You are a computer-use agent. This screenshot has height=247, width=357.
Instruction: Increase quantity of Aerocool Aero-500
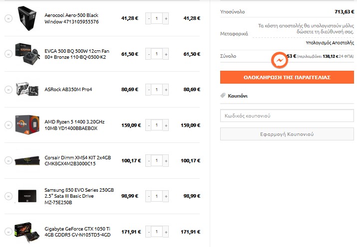166,18
